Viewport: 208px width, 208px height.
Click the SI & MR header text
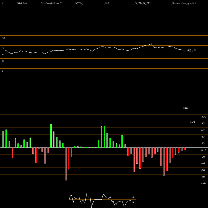point(22,3)
